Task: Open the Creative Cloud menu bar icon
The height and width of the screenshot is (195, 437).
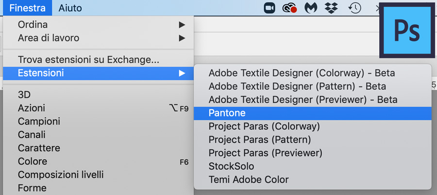Action: (x=289, y=8)
